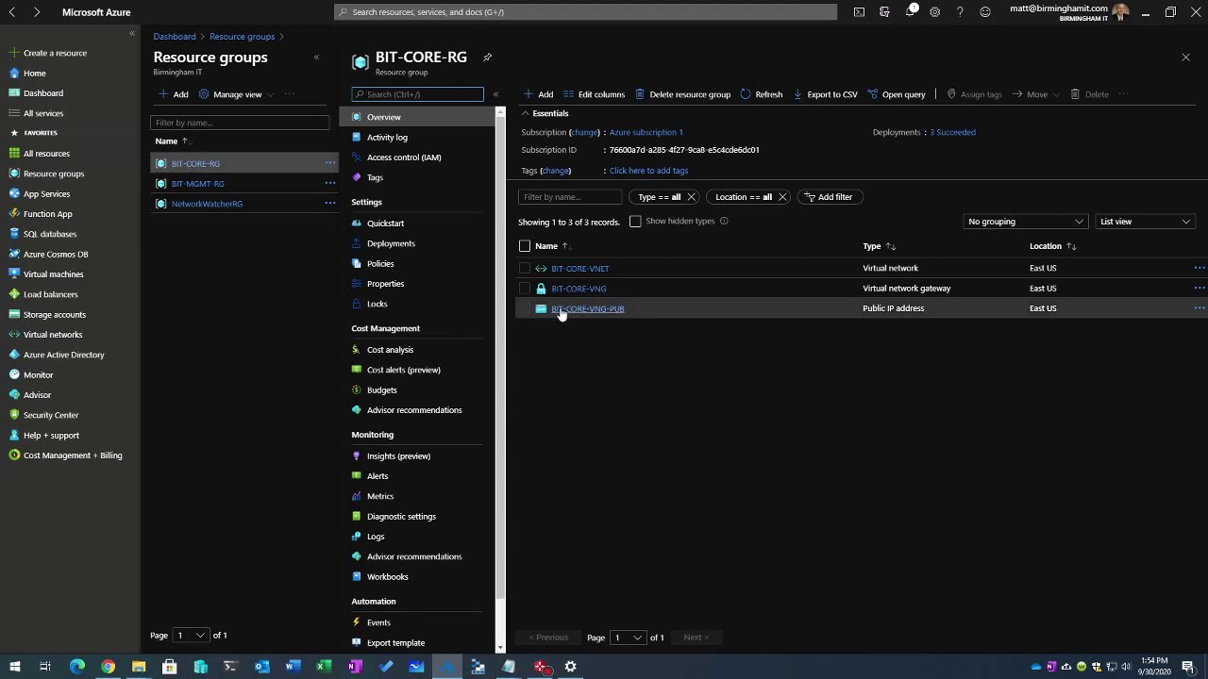1208x679 pixels.
Task: Open Cloud Shell icon in top bar
Action: (x=859, y=12)
